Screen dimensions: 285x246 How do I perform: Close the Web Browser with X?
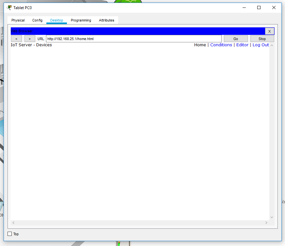click(269, 31)
